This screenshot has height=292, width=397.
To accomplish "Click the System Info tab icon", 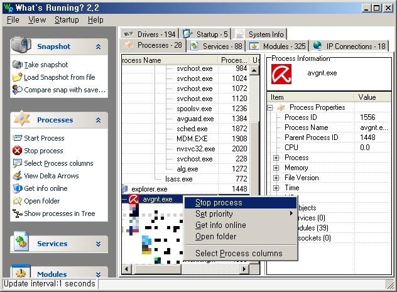I will click(x=239, y=34).
